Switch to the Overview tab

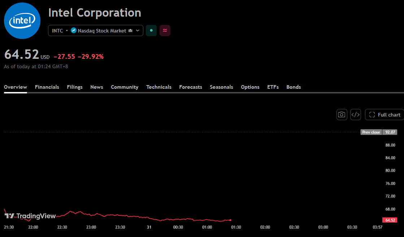pos(16,87)
